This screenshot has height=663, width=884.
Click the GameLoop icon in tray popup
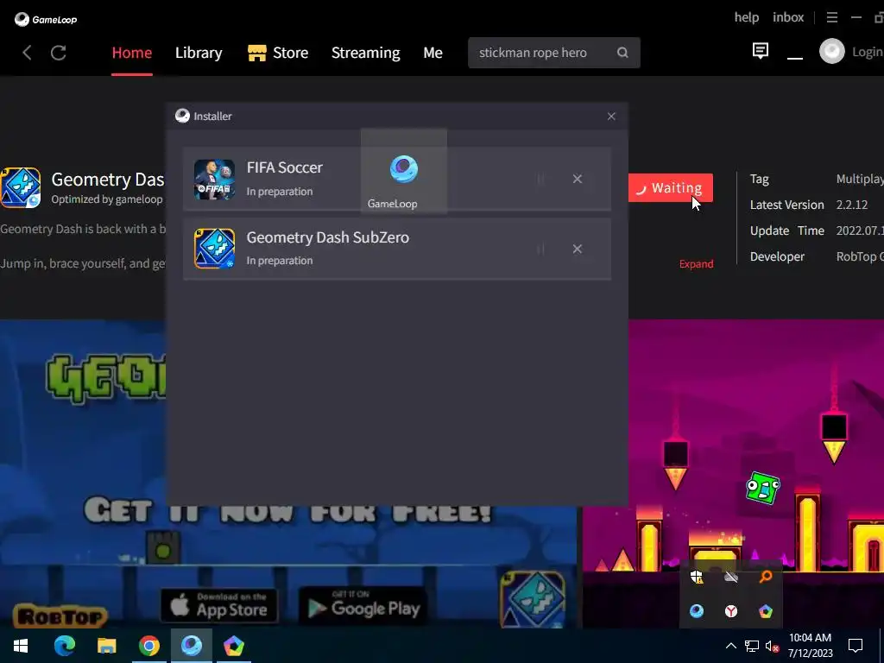(x=697, y=611)
